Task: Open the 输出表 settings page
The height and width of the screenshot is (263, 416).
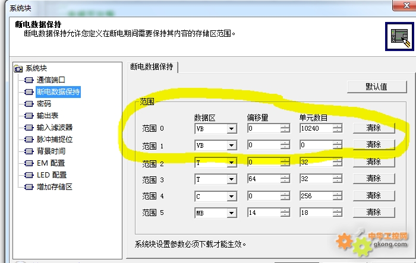Action: tap(47, 116)
